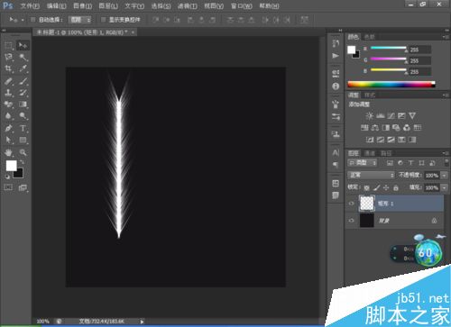The width and height of the screenshot is (451, 327).
Task: Pick a color from the spectrum bar
Action: (x=391, y=85)
